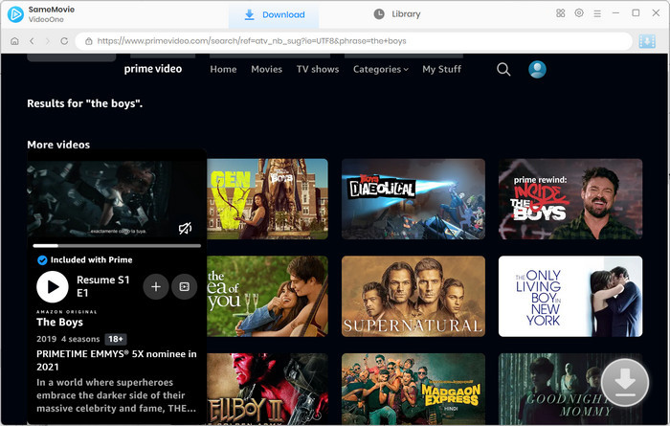Image resolution: width=670 pixels, height=426 pixels.
Task: Click the "2019" release year text
Action: [x=46, y=339]
